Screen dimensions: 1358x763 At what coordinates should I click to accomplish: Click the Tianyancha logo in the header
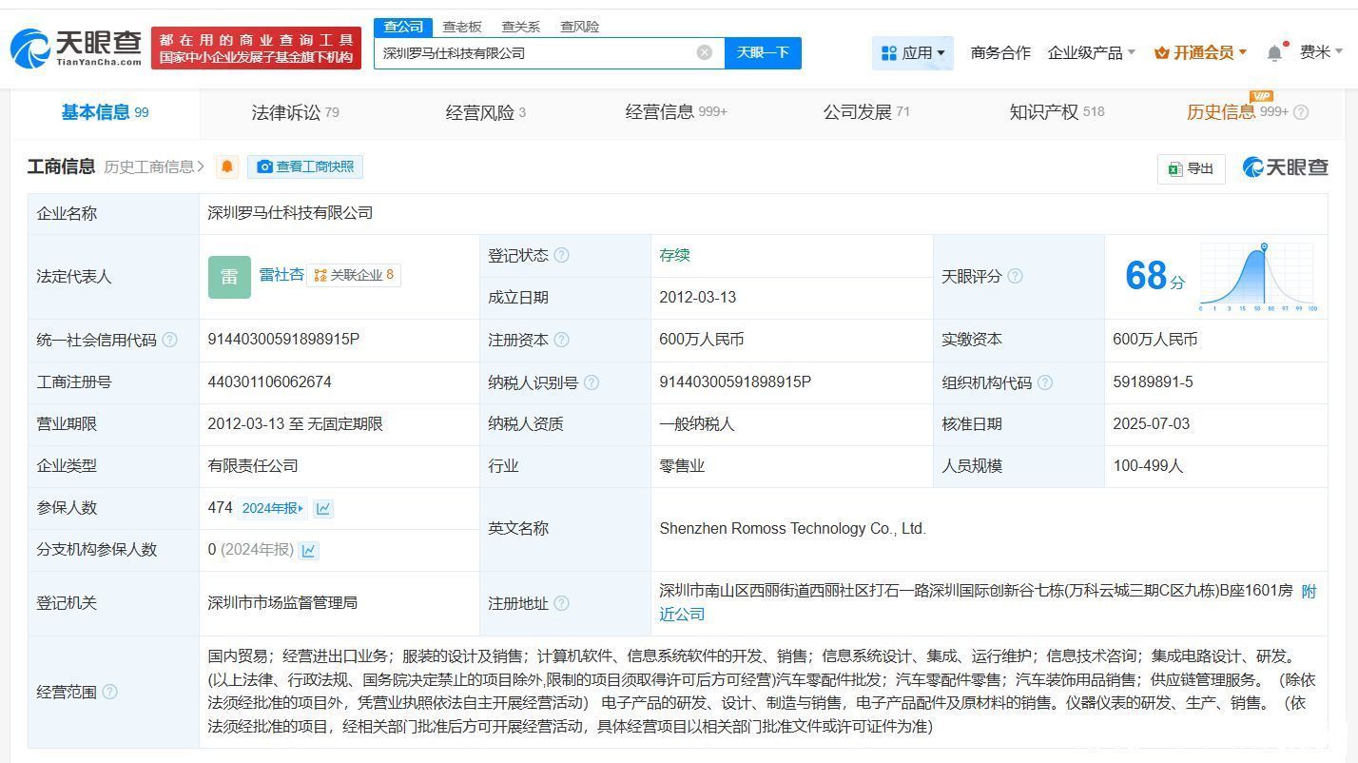[76, 48]
